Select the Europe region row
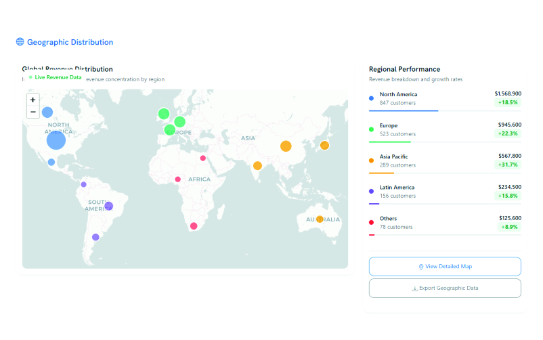This screenshot has height=340, width=543. [445, 130]
